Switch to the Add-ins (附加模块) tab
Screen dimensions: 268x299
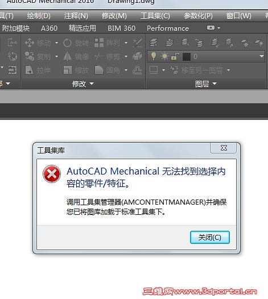click(16, 28)
